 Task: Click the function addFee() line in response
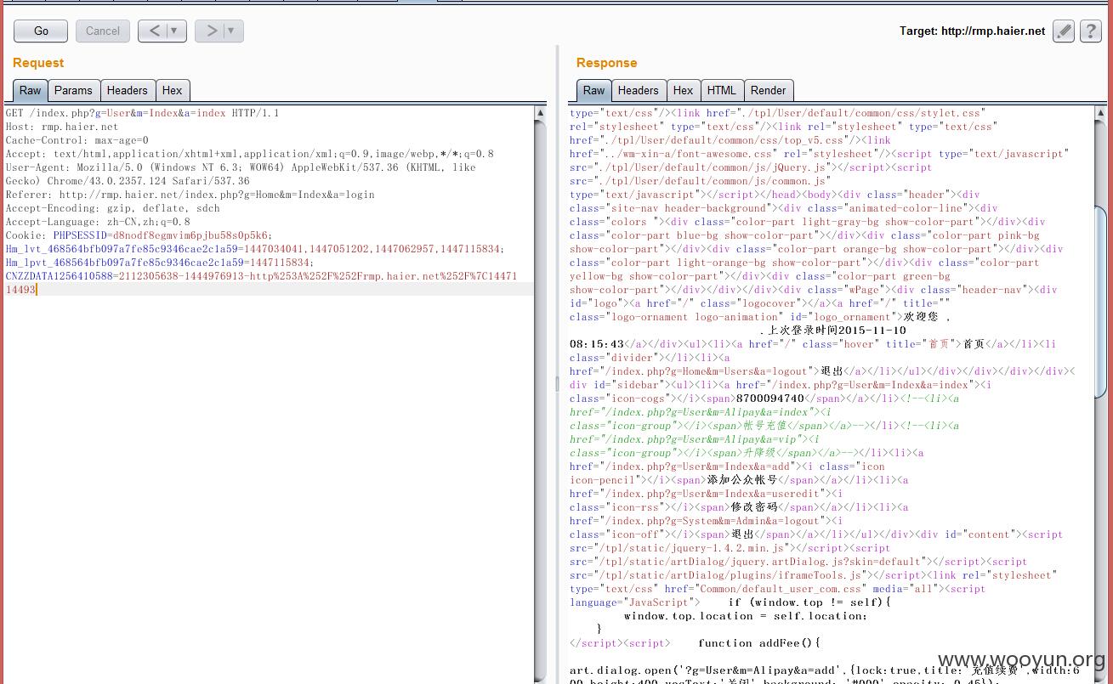tap(758, 643)
